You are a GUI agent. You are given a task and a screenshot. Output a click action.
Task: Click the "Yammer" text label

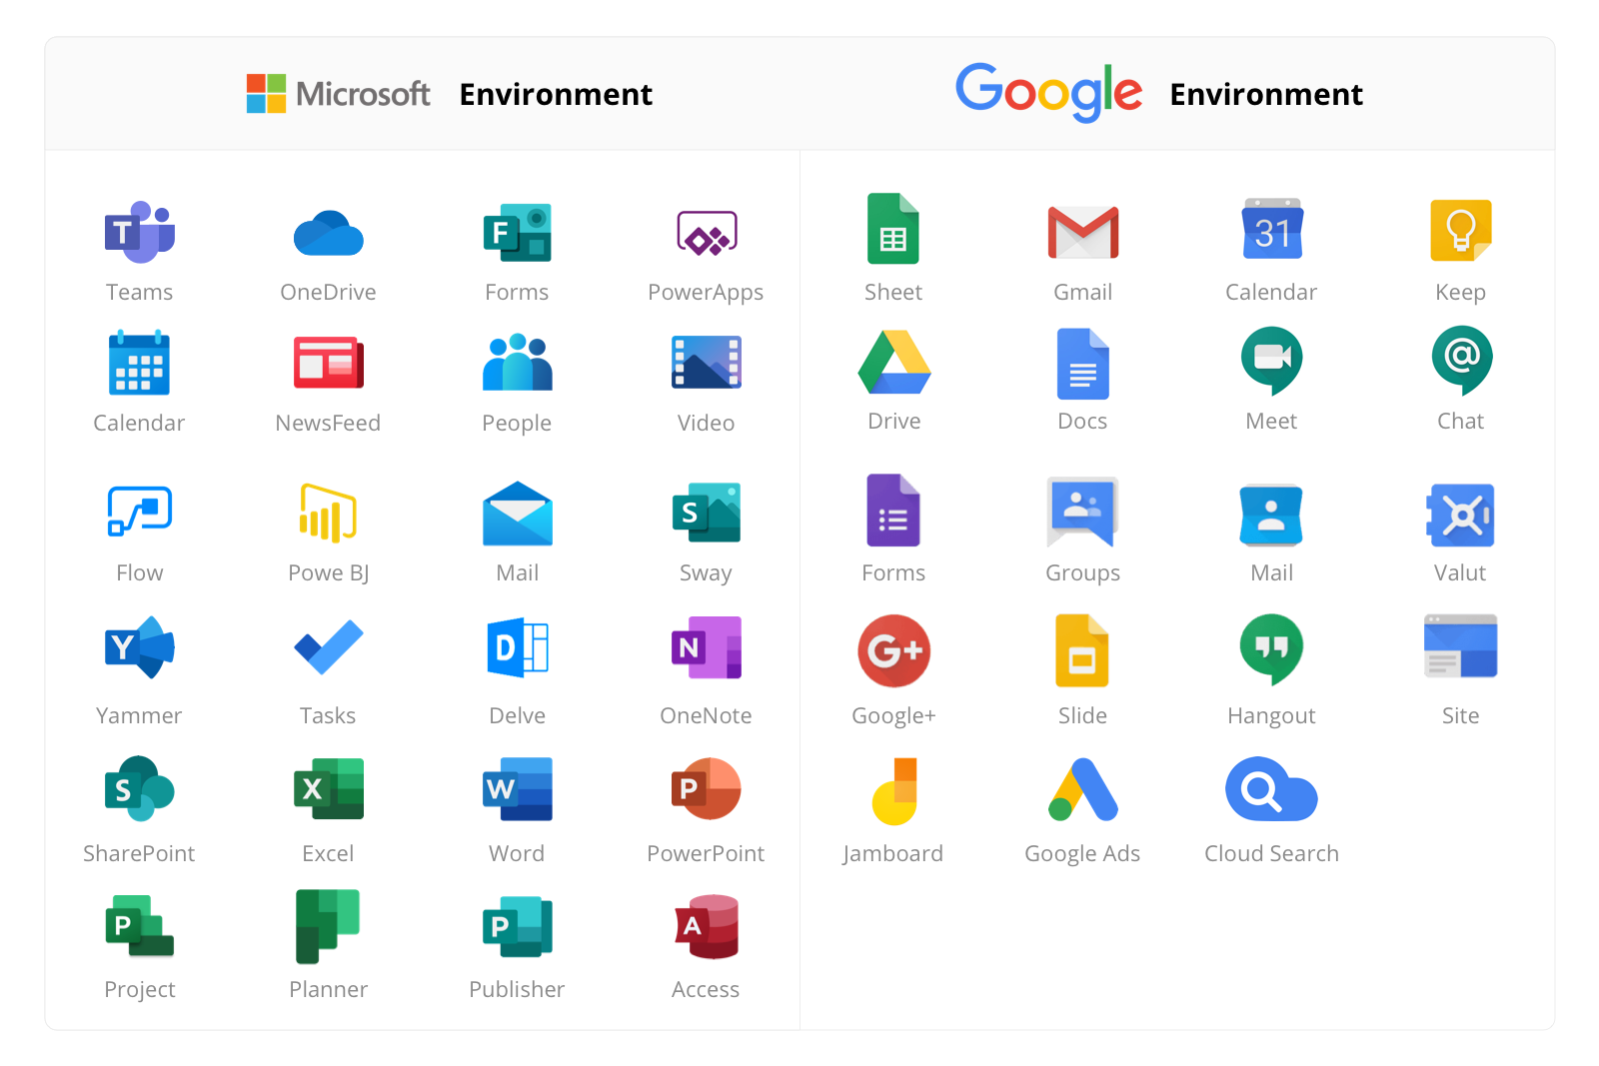[139, 715]
